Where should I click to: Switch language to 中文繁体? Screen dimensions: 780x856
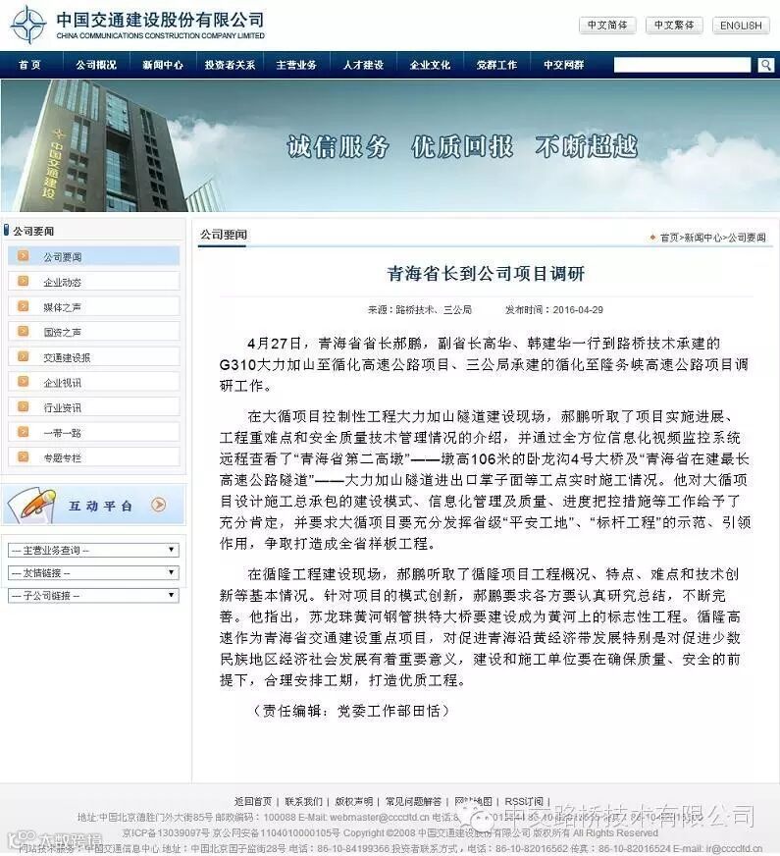[x=674, y=26]
